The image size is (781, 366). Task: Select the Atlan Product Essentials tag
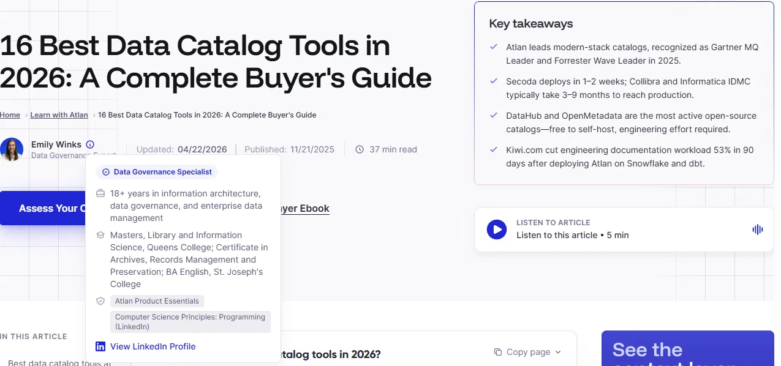pos(157,301)
